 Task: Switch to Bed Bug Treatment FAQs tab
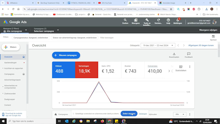point(50,3)
